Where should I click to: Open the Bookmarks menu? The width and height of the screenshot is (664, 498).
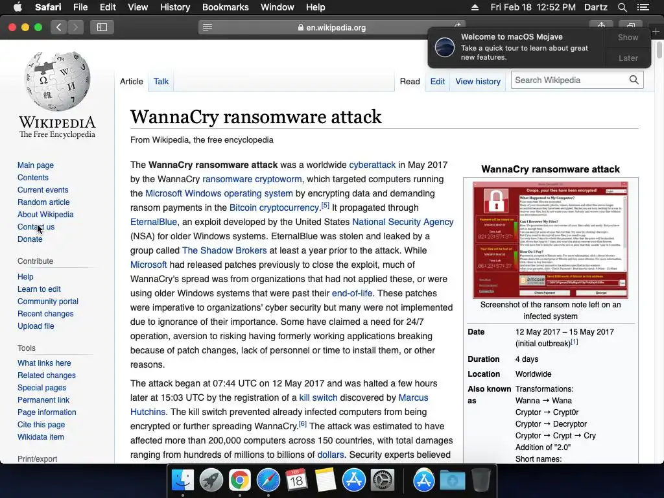coord(225,7)
